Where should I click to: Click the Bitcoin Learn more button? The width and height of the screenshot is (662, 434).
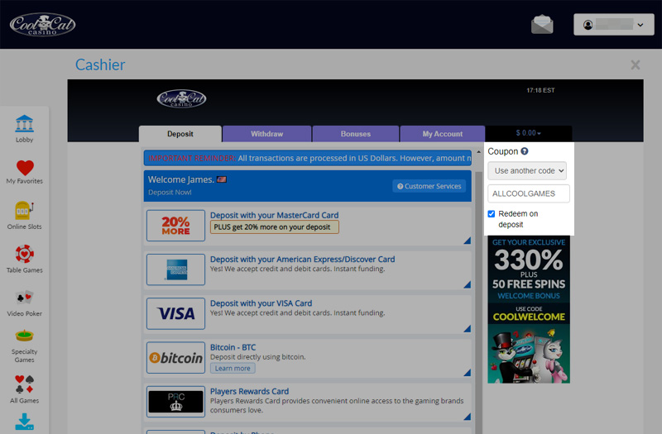pyautogui.click(x=233, y=368)
